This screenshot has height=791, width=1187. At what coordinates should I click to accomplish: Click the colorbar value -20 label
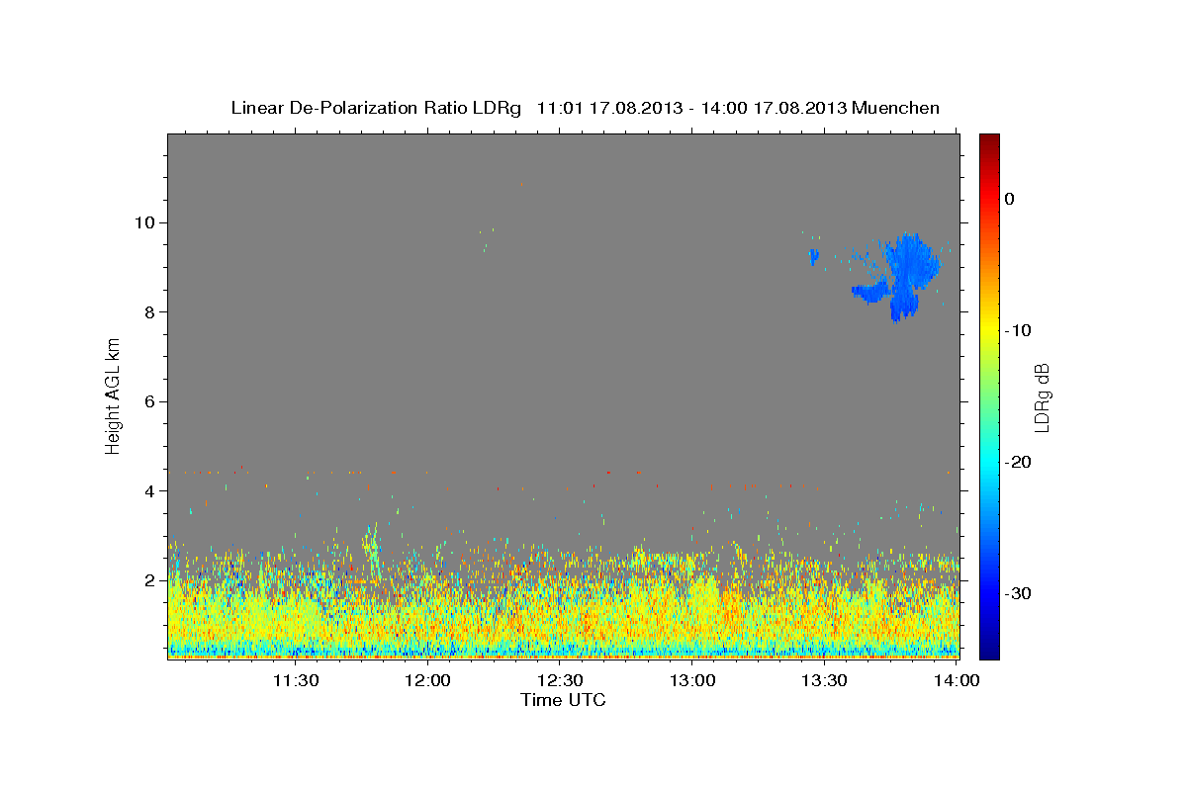(x=1019, y=462)
